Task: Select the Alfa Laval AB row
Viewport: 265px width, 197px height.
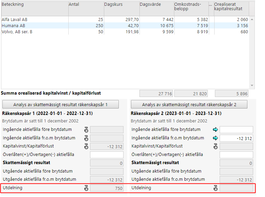Action: click(125, 19)
